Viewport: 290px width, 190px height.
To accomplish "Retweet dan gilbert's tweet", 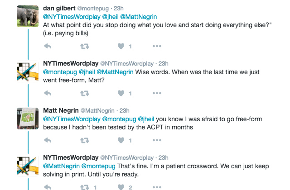I will click(84, 46).
